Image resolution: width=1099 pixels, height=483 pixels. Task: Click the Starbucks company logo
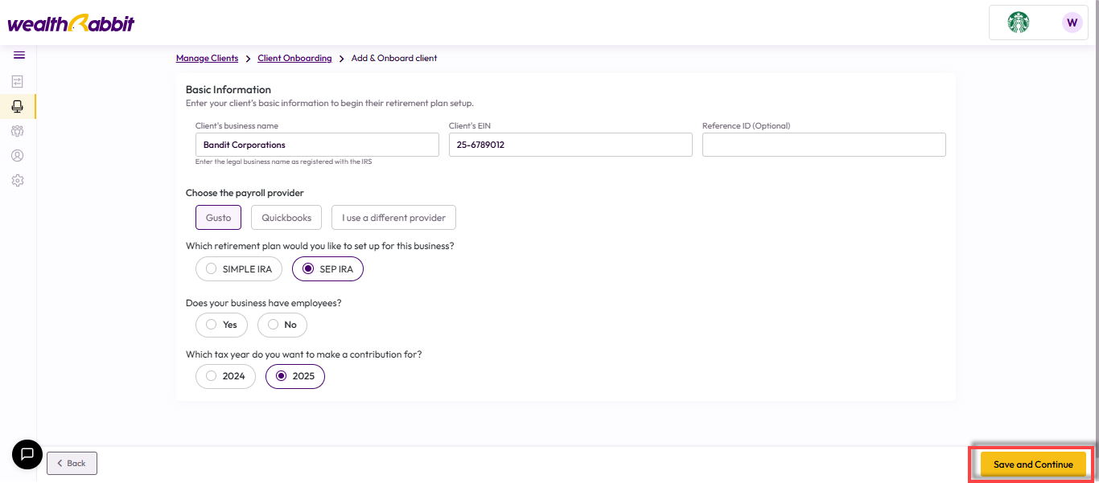[1019, 23]
